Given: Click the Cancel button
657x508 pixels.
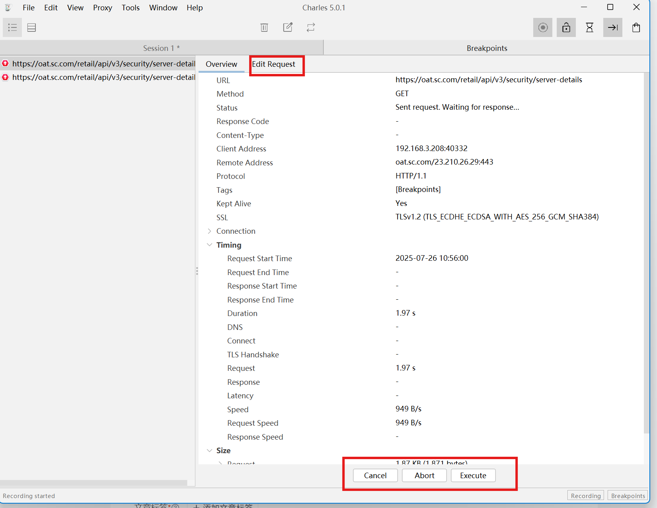Looking at the screenshot, I should pos(375,475).
